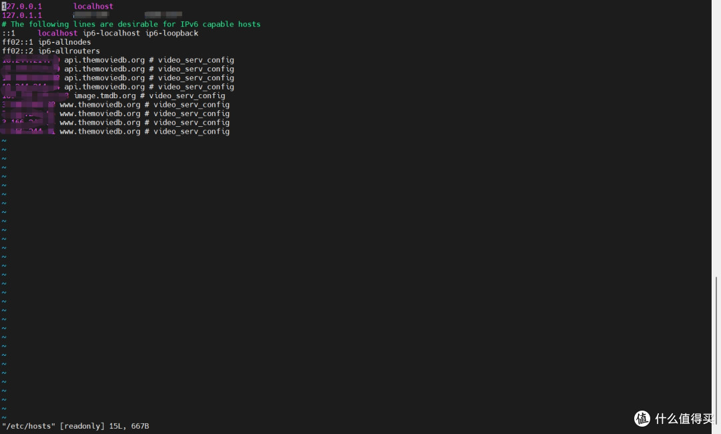Click the video_serv_config comment on image.tmdb.org line

coord(187,95)
